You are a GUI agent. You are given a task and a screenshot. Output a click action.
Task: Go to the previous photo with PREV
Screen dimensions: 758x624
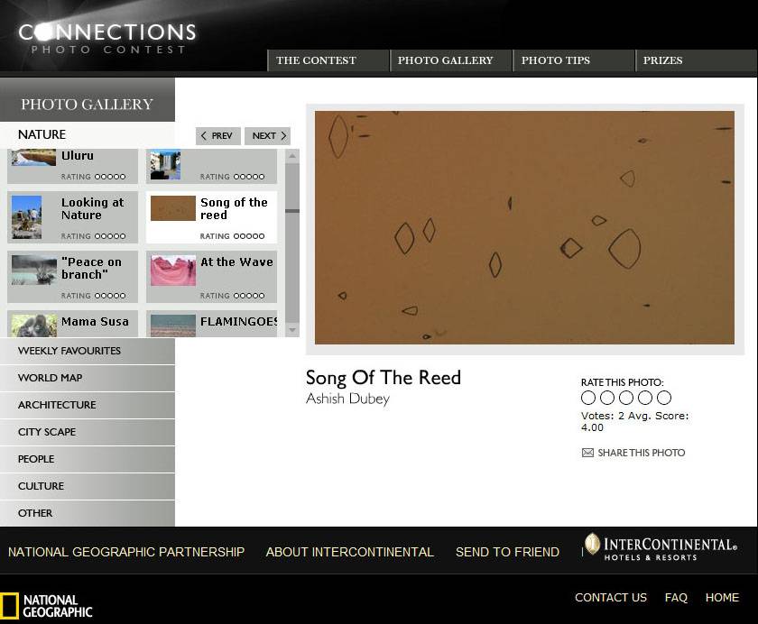coord(218,136)
